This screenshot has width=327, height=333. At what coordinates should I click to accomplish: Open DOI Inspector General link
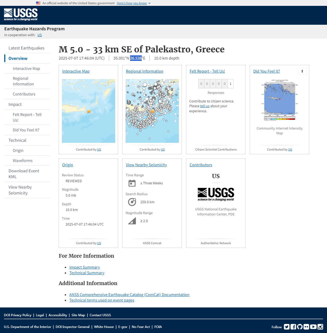point(72,327)
